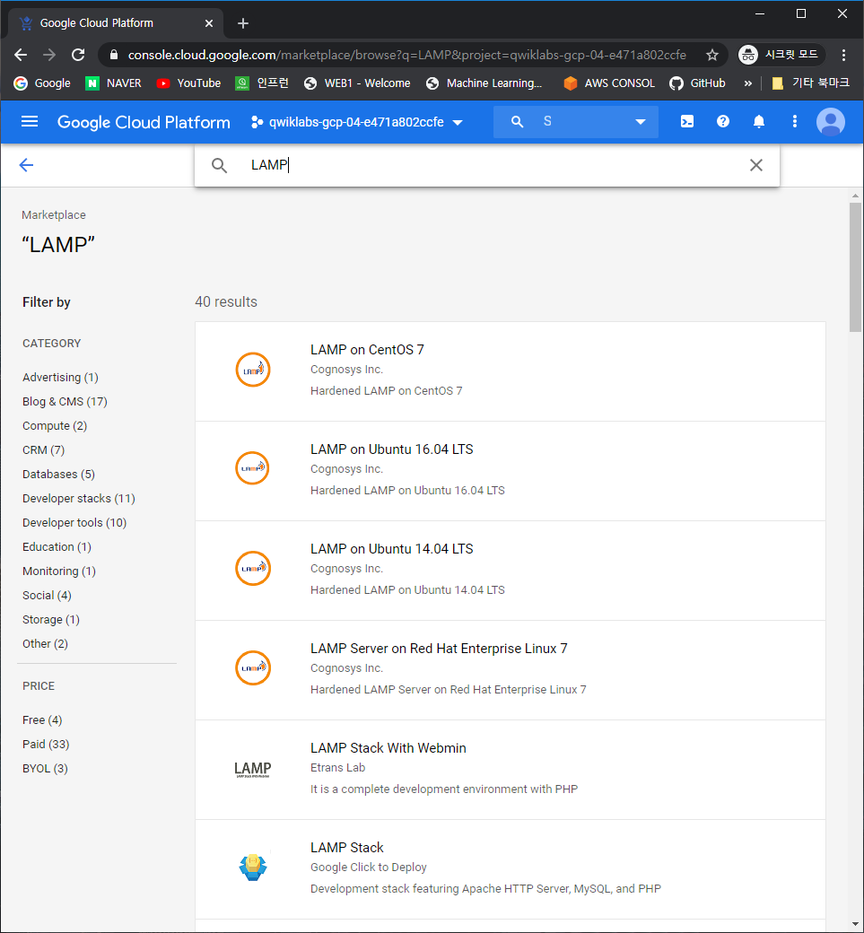Filter by Developer stacks category
864x933 pixels.
click(x=79, y=499)
